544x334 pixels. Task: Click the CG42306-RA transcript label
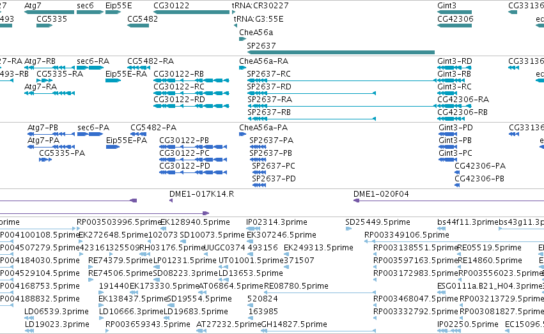(463, 100)
